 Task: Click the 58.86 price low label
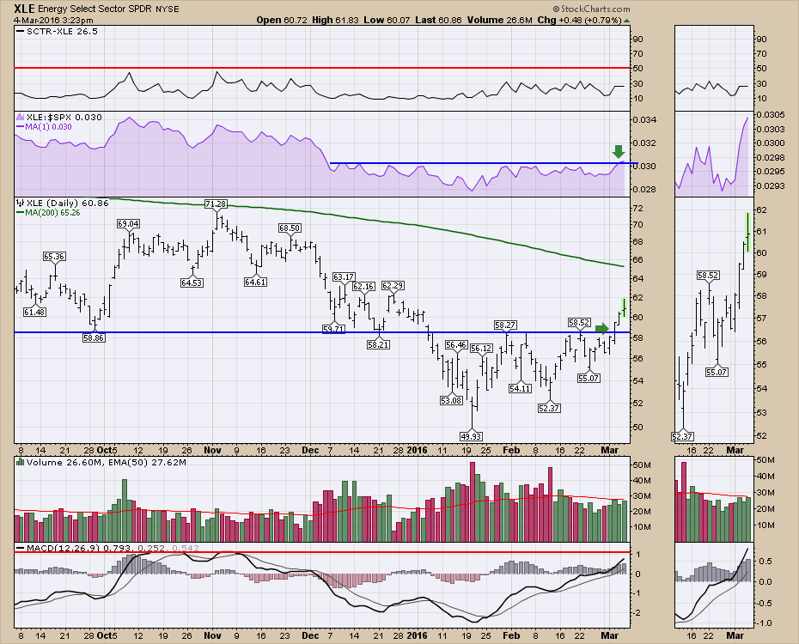pyautogui.click(x=94, y=337)
